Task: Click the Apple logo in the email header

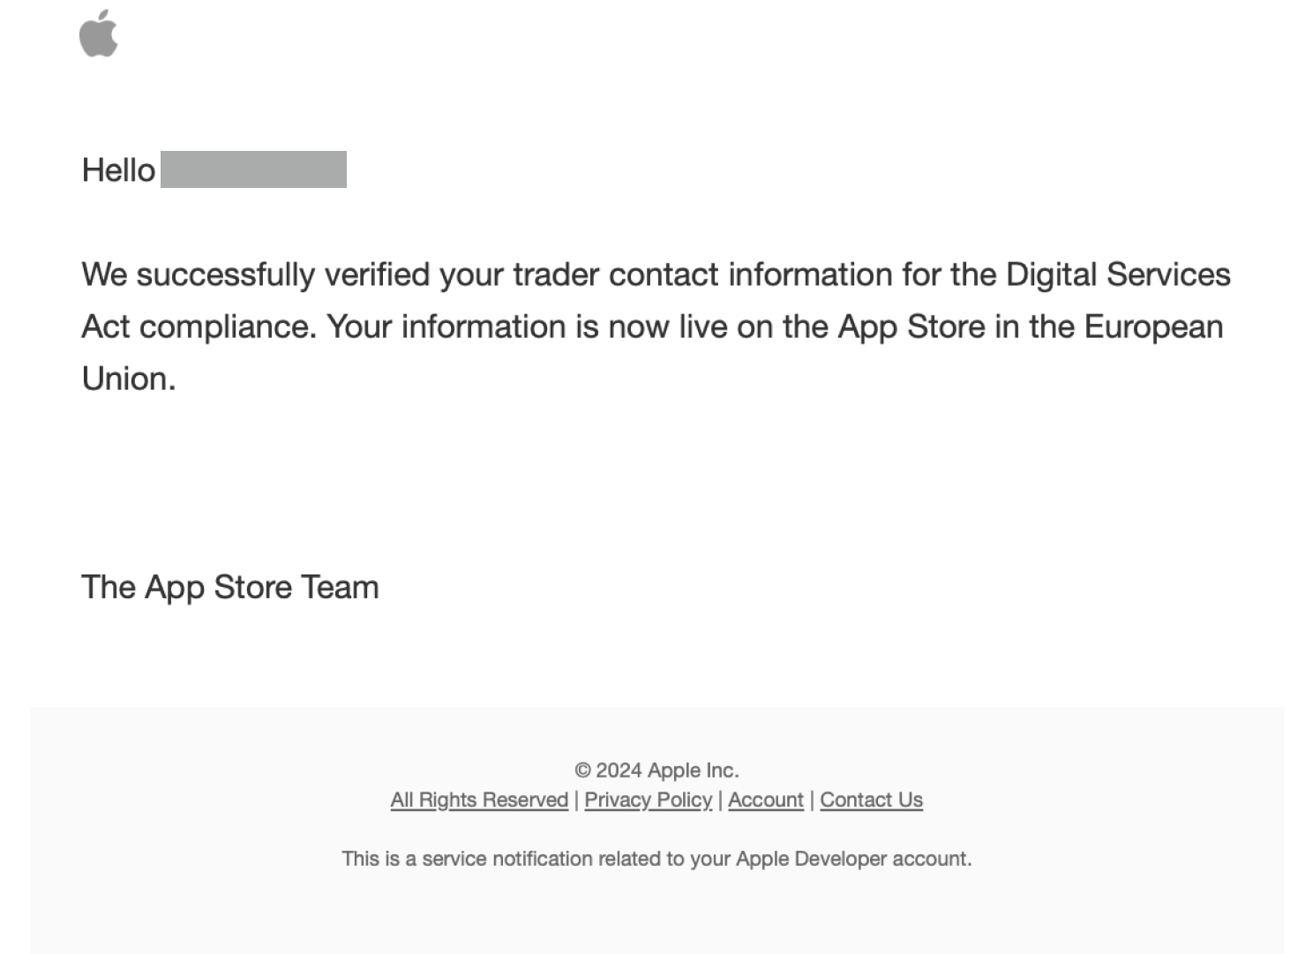Action: 99,34
